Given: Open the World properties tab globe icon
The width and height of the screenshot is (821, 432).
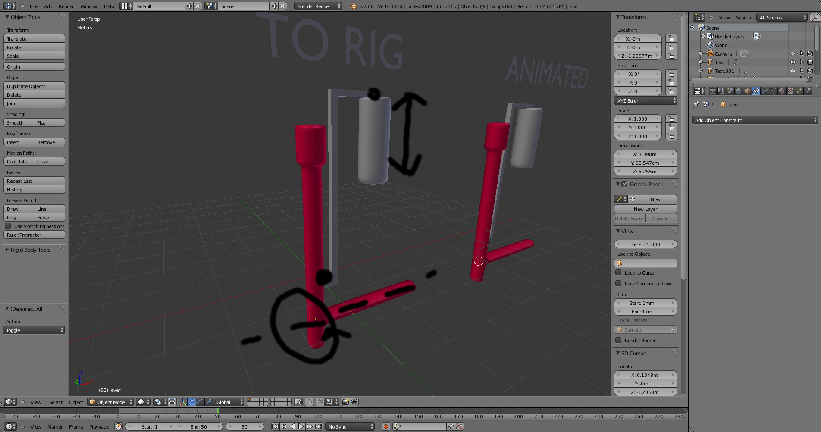Looking at the screenshot, I should (739, 91).
